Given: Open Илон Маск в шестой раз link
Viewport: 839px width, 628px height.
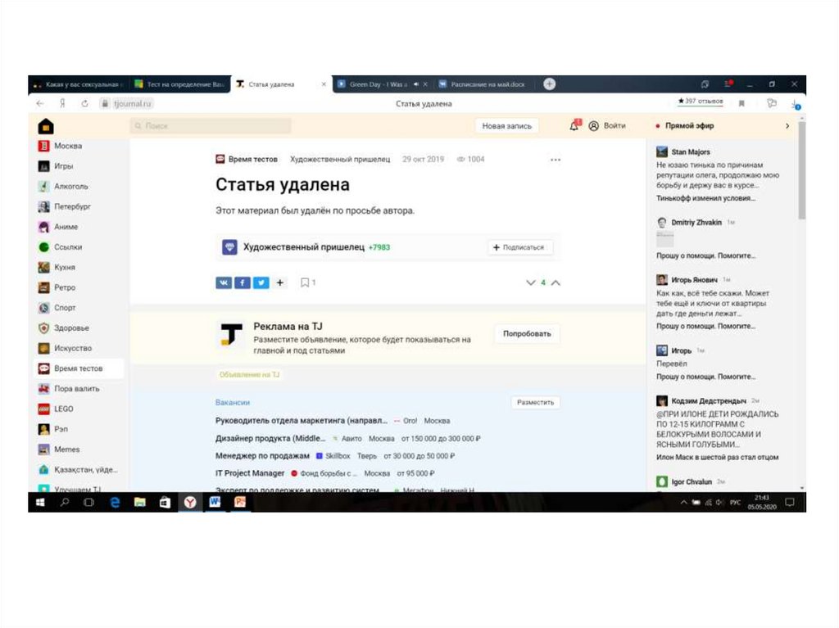Looking at the screenshot, I should pos(717,457).
